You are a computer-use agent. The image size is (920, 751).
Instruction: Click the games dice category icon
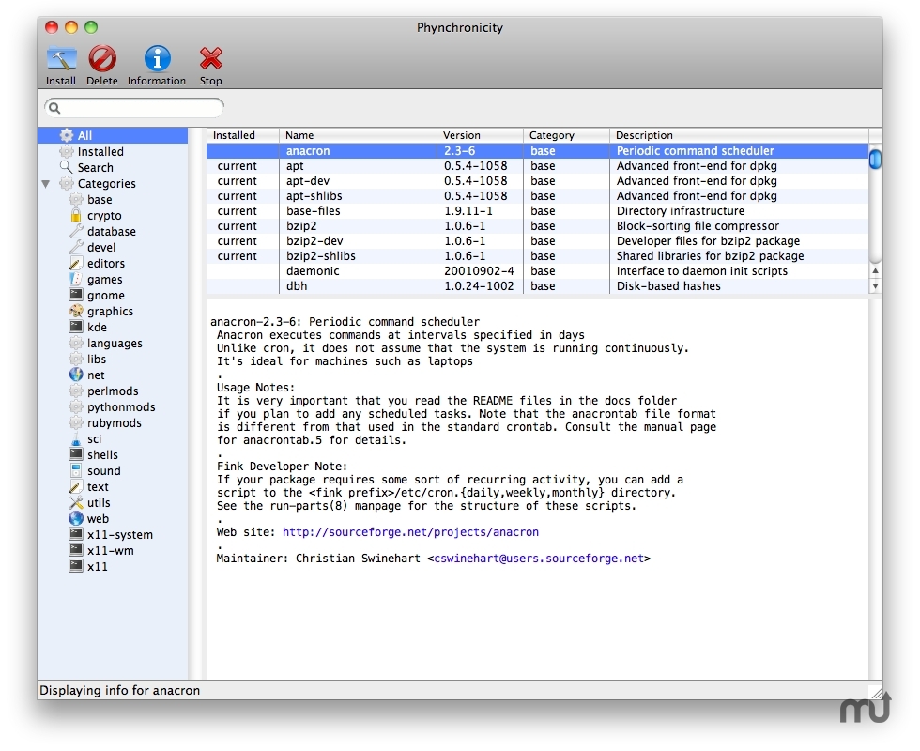77,279
